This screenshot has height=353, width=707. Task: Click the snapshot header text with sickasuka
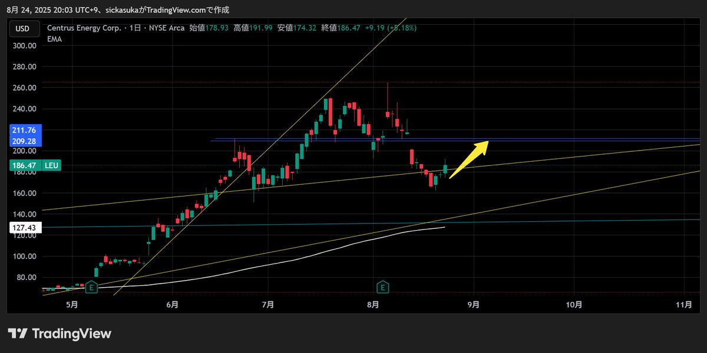click(x=118, y=9)
